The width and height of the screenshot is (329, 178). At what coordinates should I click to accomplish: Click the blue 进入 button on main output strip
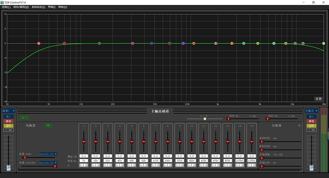click(311, 116)
